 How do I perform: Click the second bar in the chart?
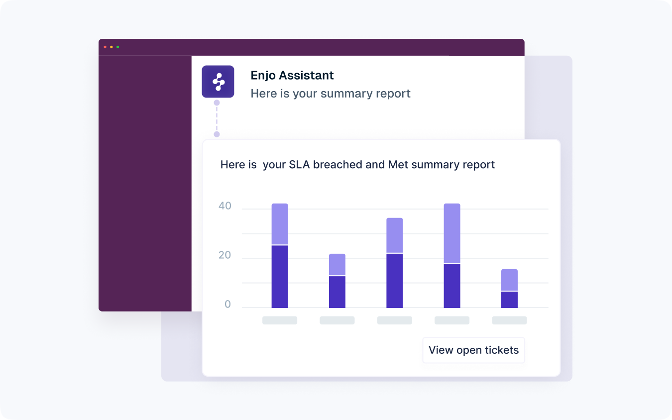point(337,281)
